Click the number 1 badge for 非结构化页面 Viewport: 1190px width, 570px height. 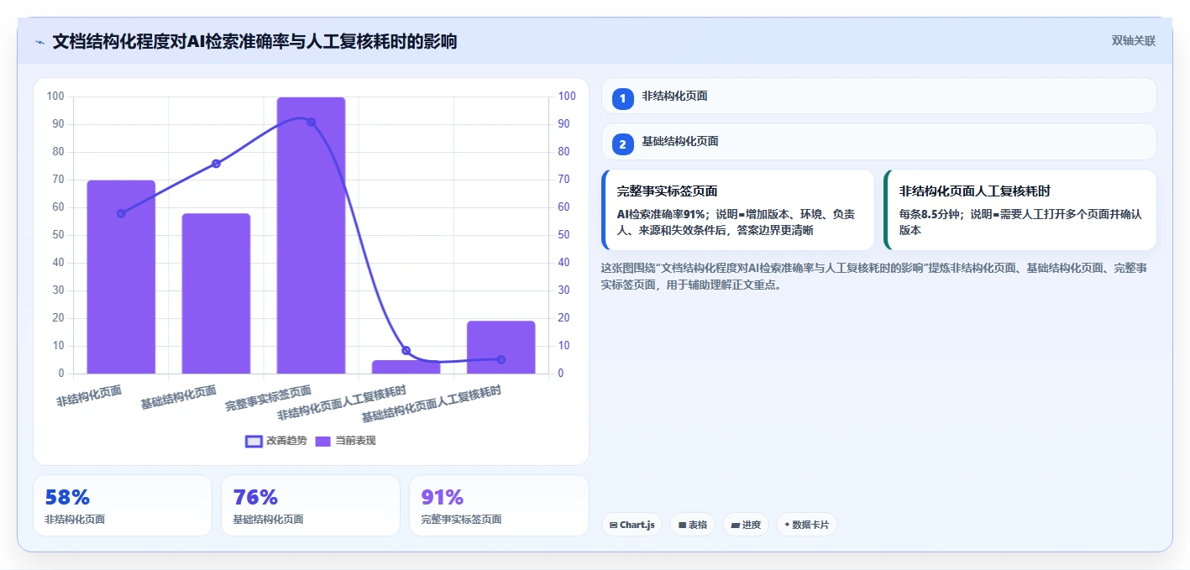pos(622,99)
